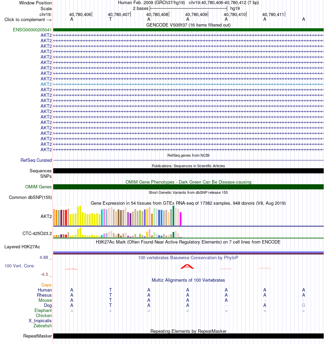
Task: Open the OMIM Gene Phenotypes track title
Action: (188, 182)
